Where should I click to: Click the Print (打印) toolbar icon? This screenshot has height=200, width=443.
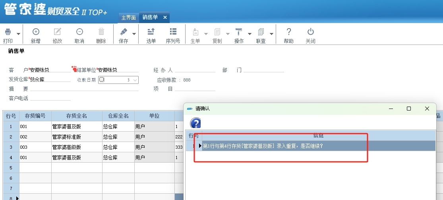click(x=8, y=32)
